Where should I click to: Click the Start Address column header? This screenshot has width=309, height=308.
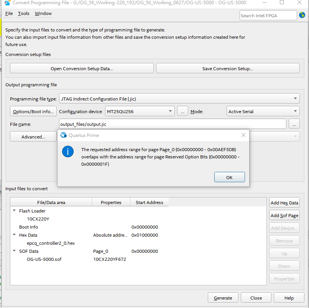click(x=150, y=202)
